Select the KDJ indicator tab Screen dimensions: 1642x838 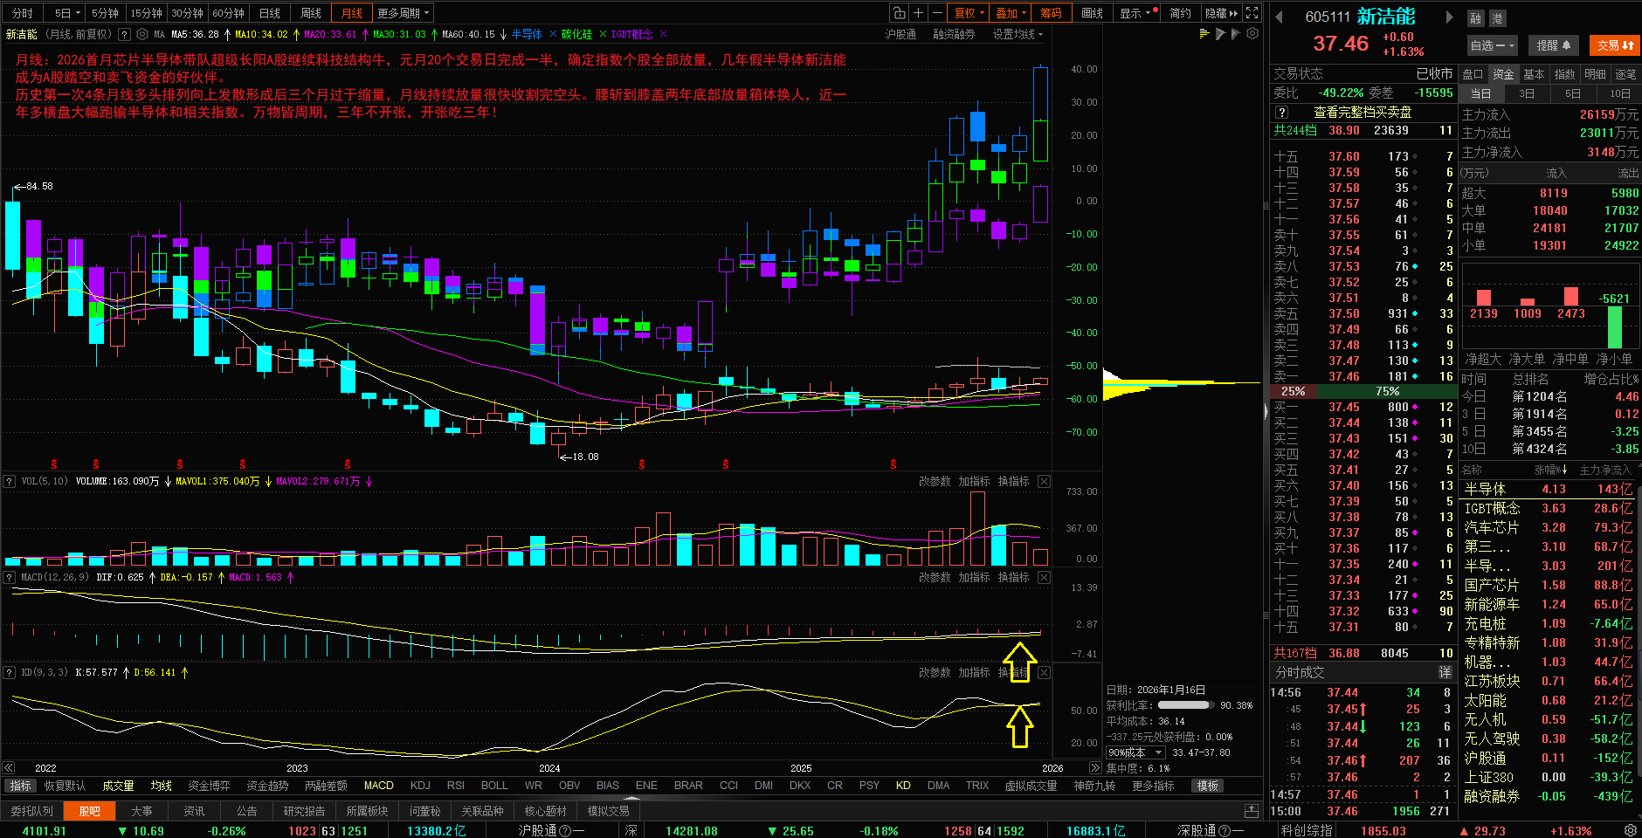coord(420,786)
